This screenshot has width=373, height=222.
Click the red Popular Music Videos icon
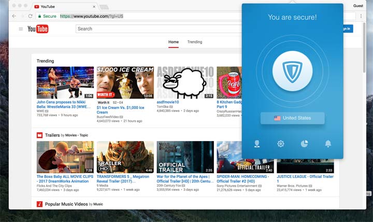[x=39, y=204]
